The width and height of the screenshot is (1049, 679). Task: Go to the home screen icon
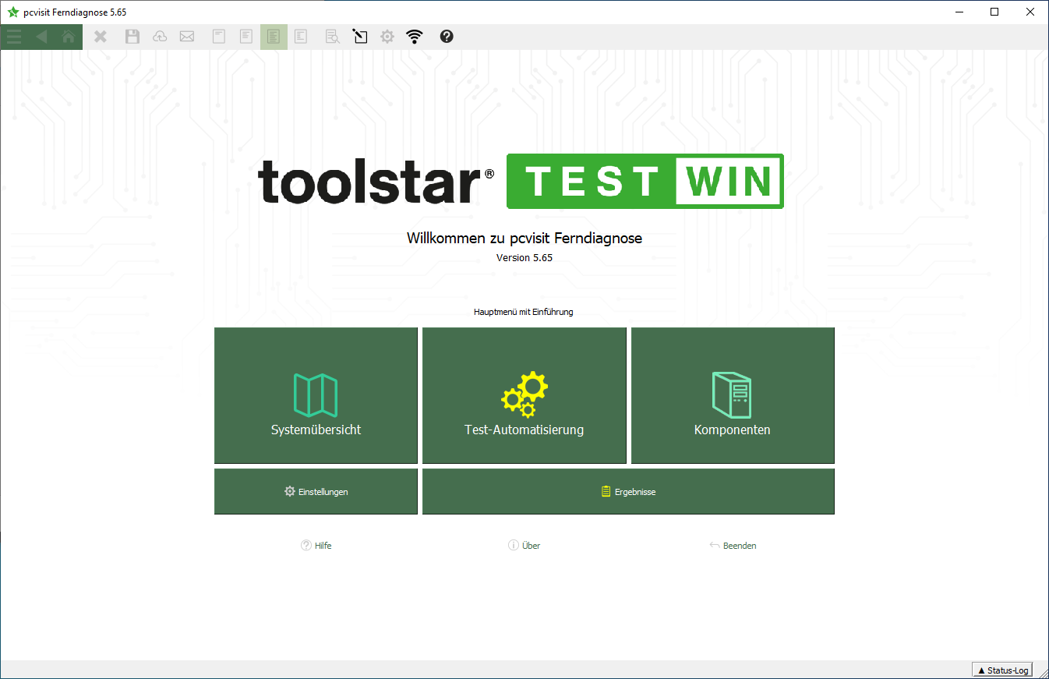(x=69, y=37)
